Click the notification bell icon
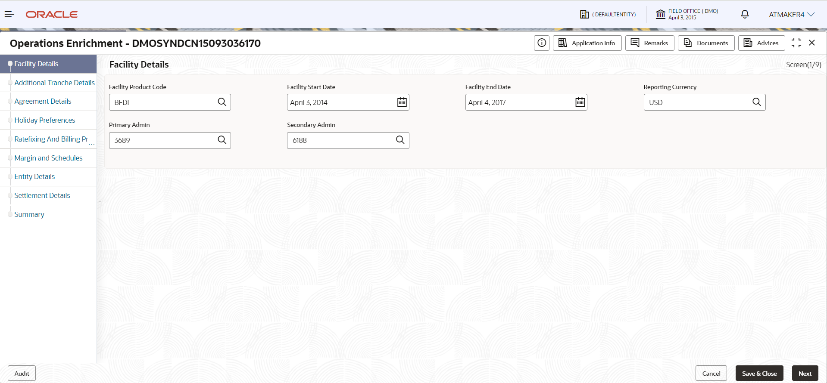This screenshot has height=383, width=827. [x=745, y=14]
